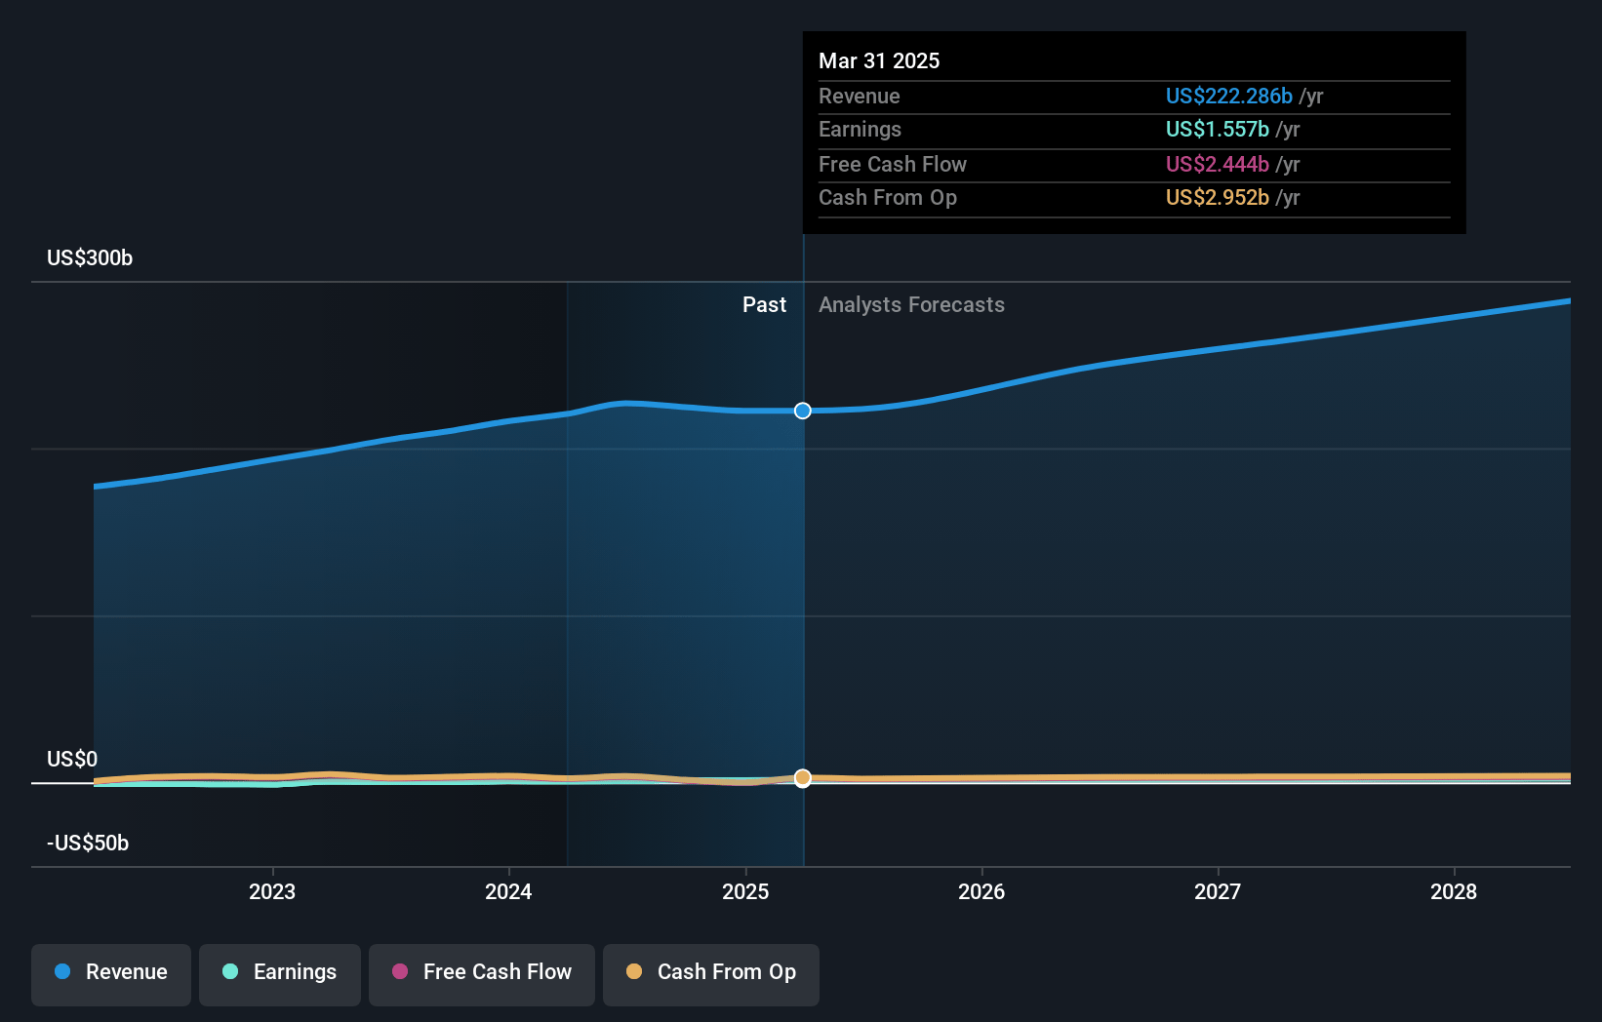The height and width of the screenshot is (1022, 1602).
Task: Click the orange Cash From Op data point
Action: pyautogui.click(x=803, y=778)
